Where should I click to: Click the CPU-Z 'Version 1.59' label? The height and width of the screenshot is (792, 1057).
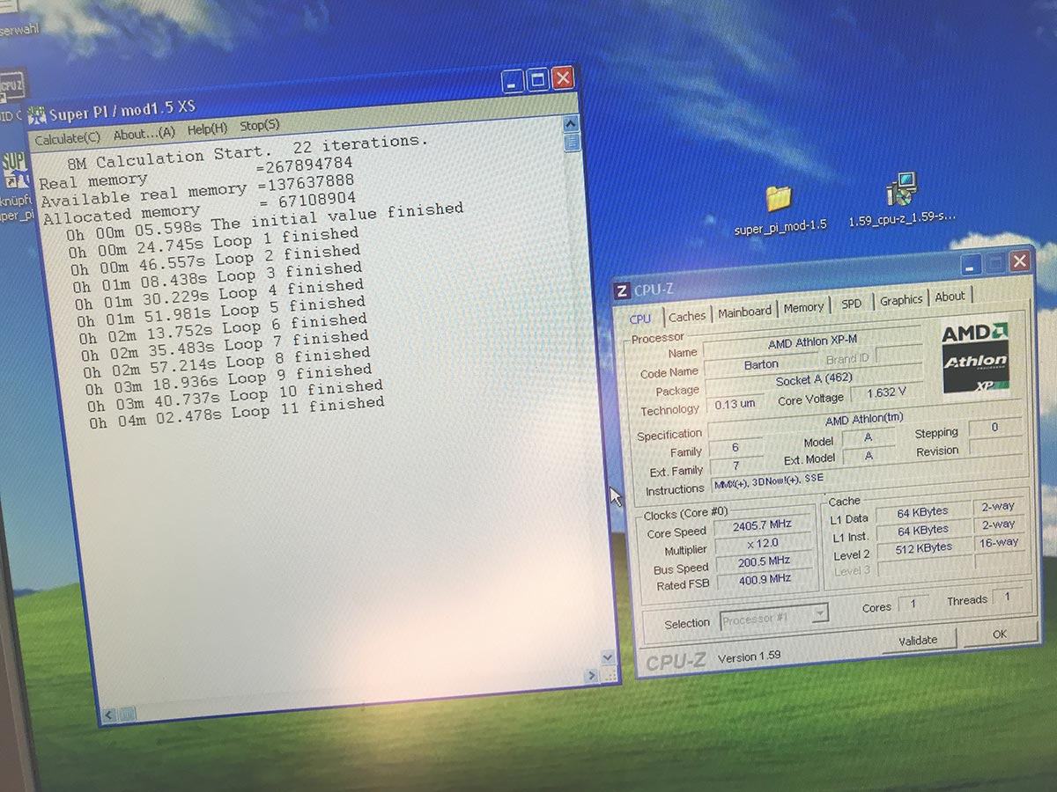coord(750,656)
